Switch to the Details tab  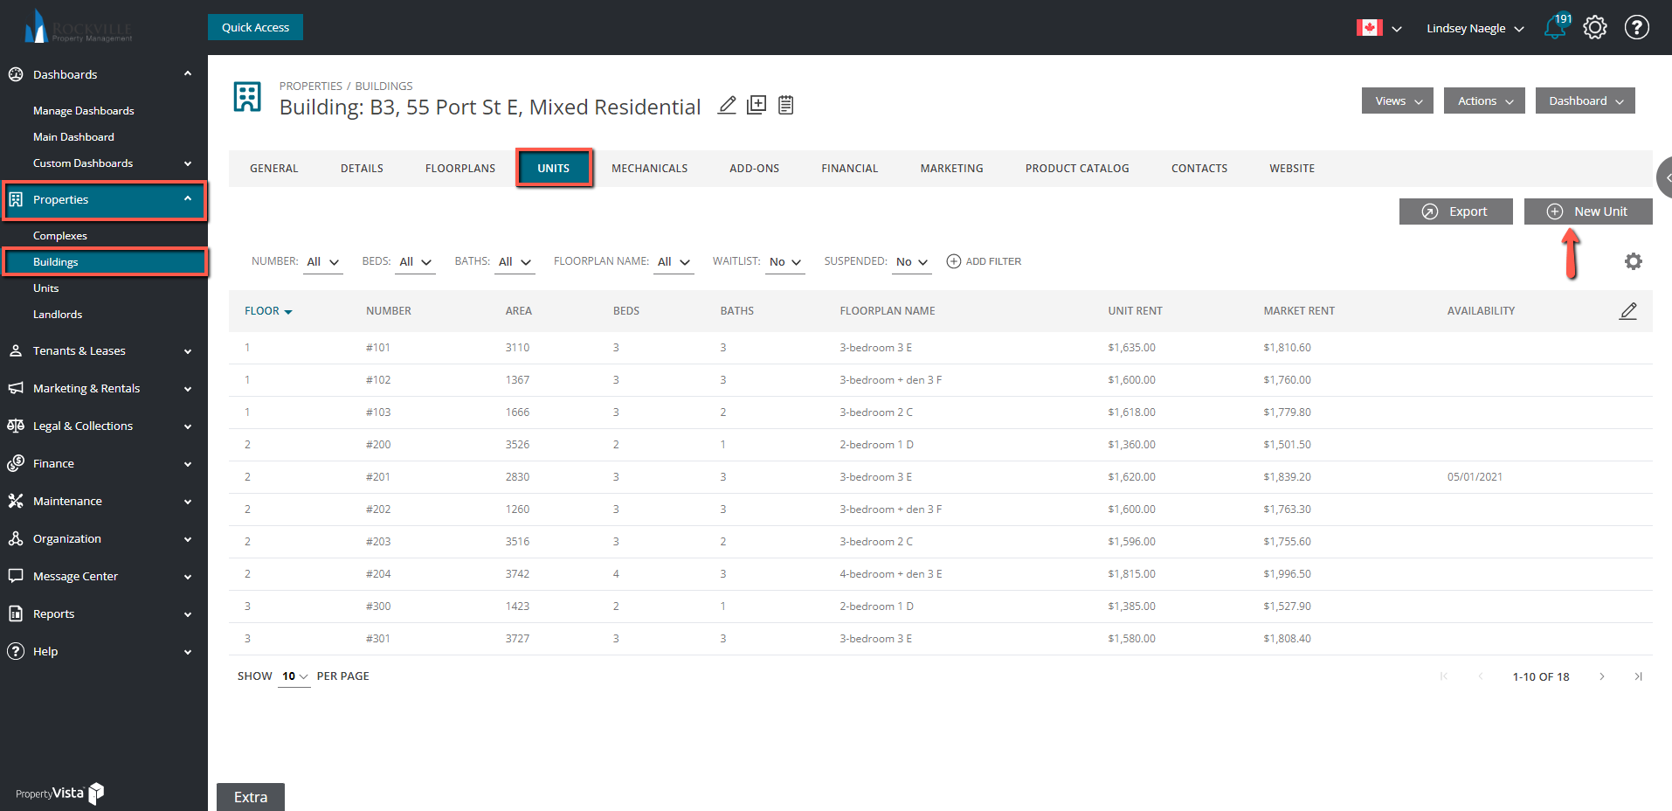tap(362, 169)
